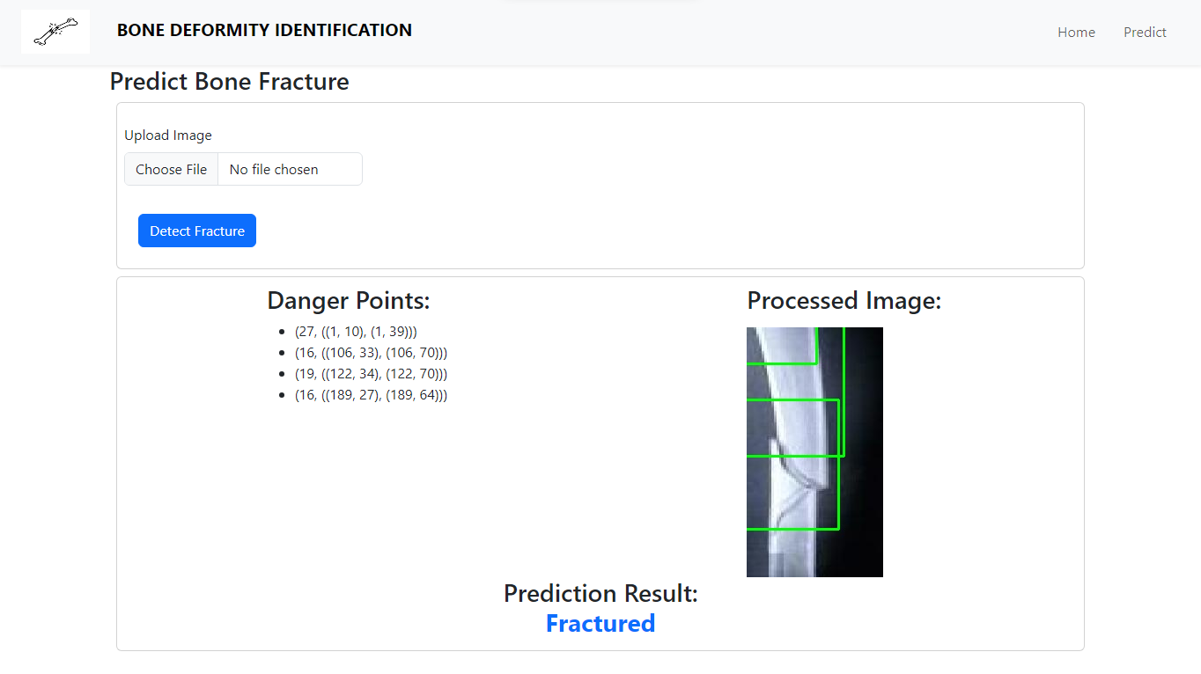This screenshot has height=674, width=1201.
Task: Click the Danger Points heading
Action: tap(349, 300)
